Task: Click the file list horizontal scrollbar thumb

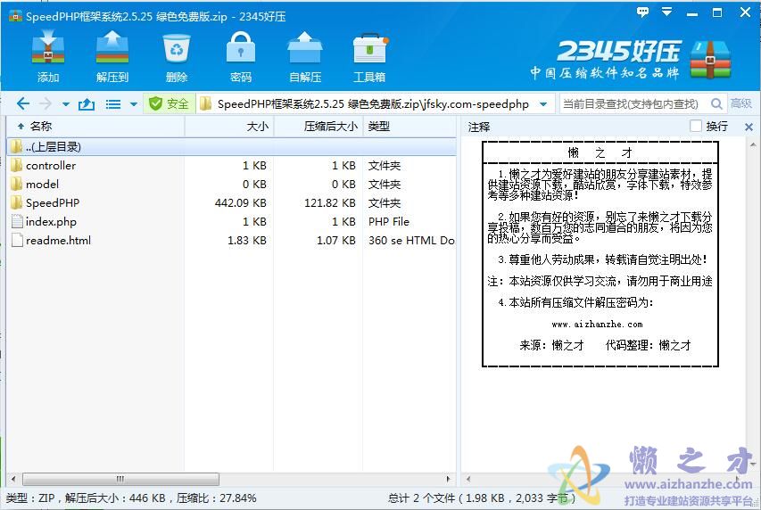Action: click(120, 479)
